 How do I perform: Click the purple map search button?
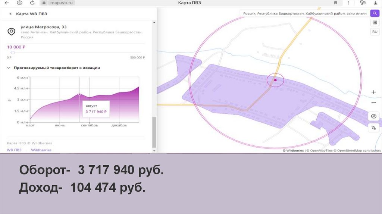coord(374,14)
